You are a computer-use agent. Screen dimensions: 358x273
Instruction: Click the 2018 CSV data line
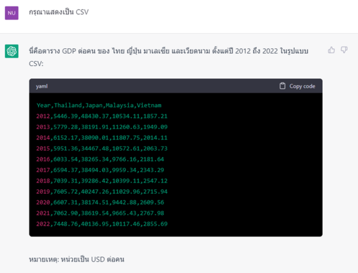pyautogui.click(x=102, y=181)
